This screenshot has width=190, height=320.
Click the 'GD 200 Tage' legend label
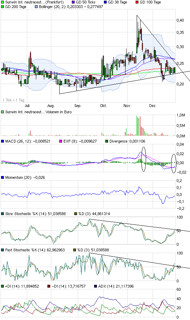tap(16, 7)
